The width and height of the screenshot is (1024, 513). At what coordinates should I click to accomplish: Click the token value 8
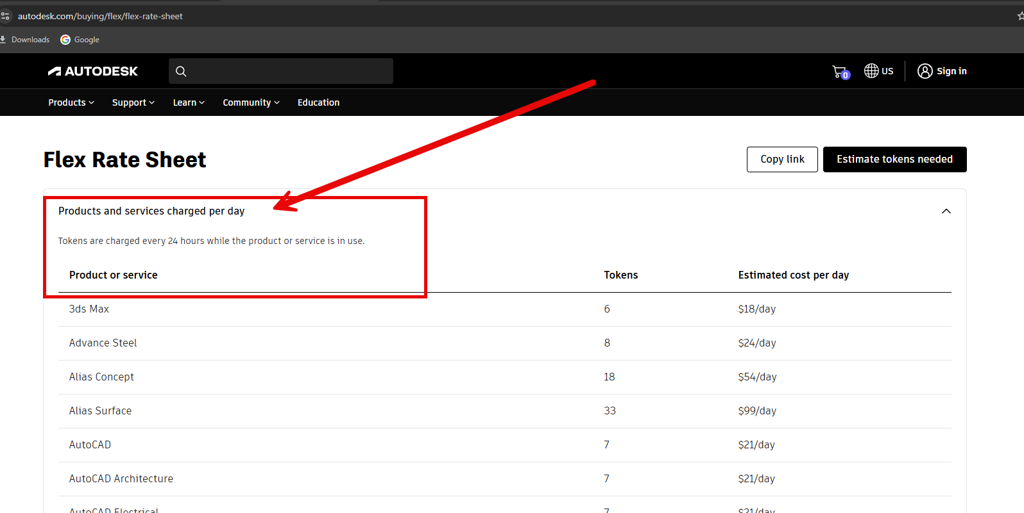607,343
